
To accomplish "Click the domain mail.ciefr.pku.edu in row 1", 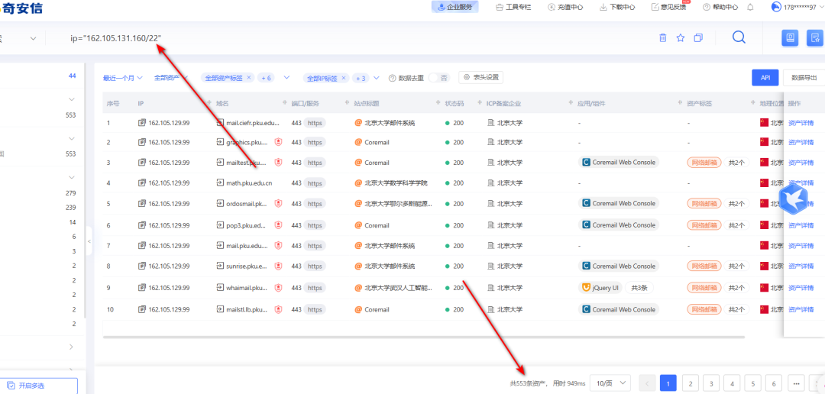I will point(253,123).
